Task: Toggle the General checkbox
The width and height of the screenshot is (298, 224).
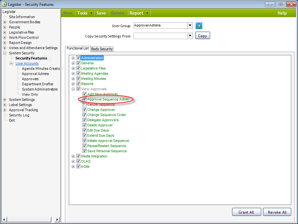Action: (78, 63)
